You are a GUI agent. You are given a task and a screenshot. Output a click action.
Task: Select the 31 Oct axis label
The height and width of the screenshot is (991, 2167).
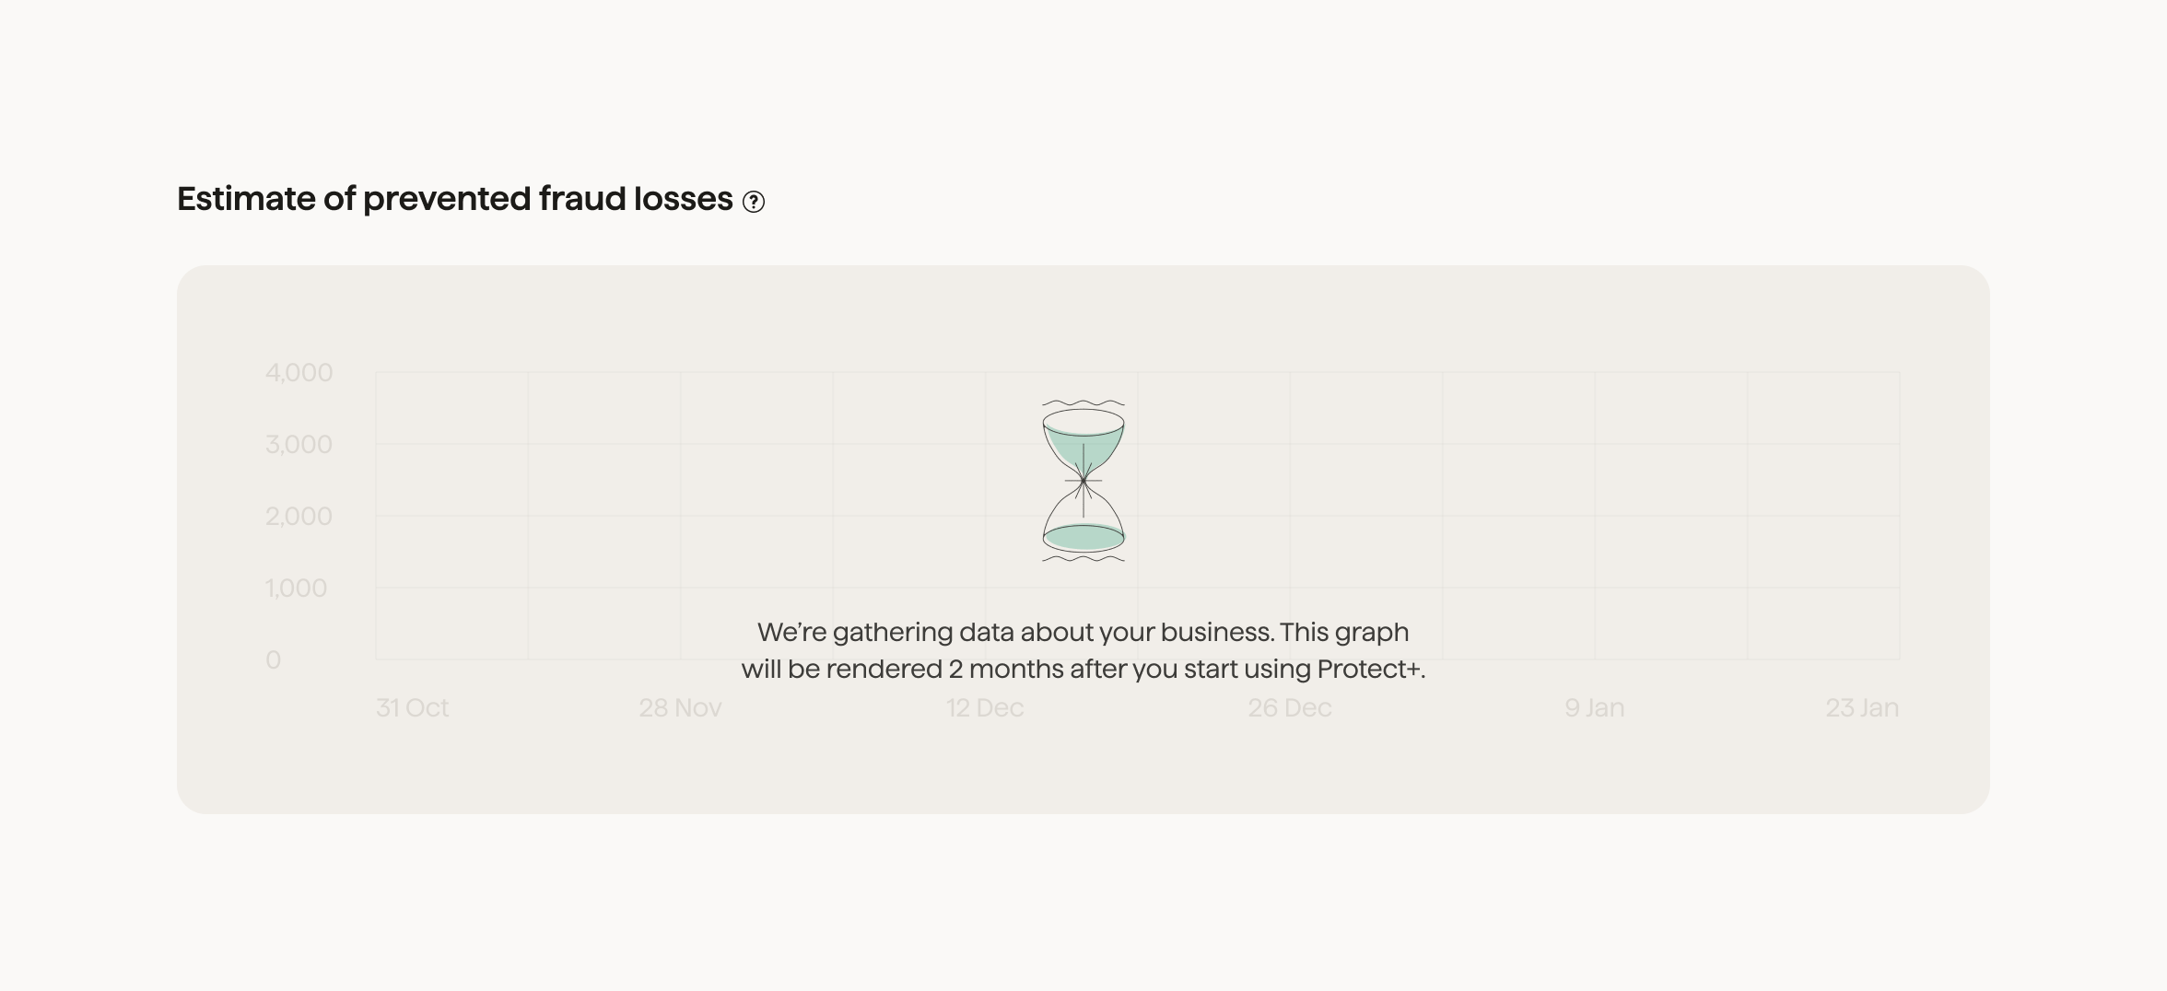pyautogui.click(x=411, y=707)
